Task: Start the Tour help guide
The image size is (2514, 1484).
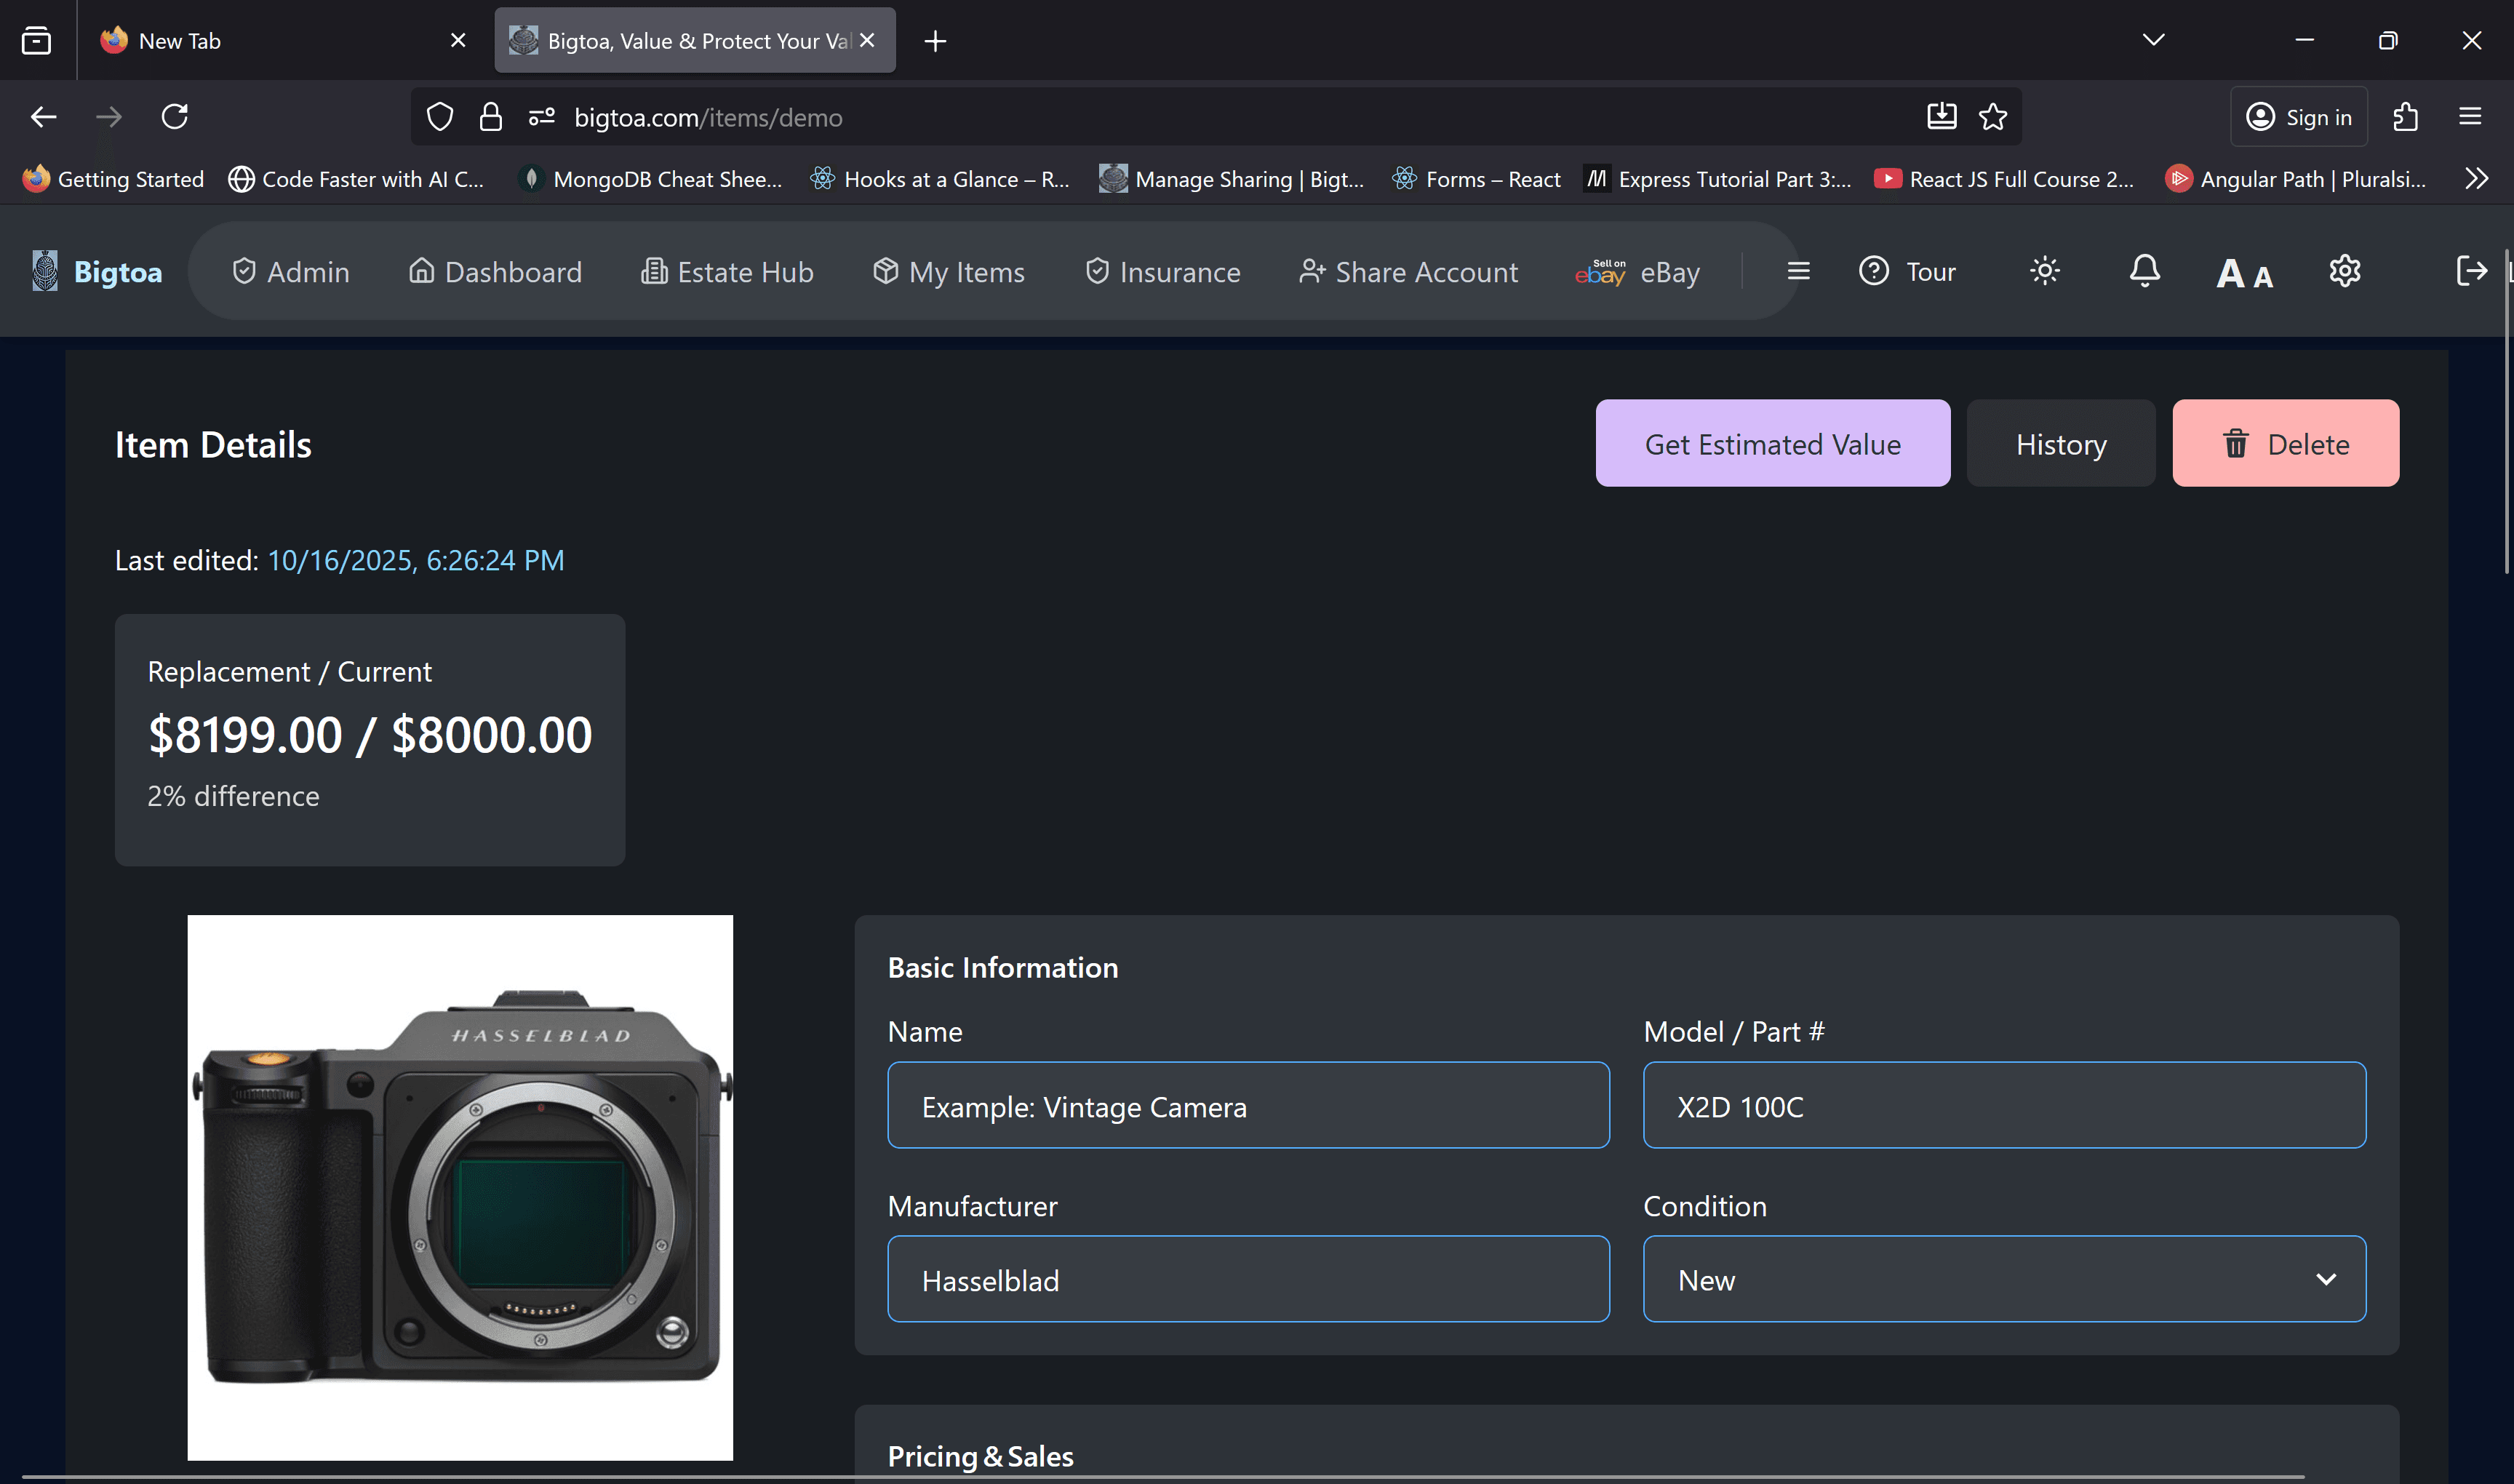Action: coord(1908,271)
